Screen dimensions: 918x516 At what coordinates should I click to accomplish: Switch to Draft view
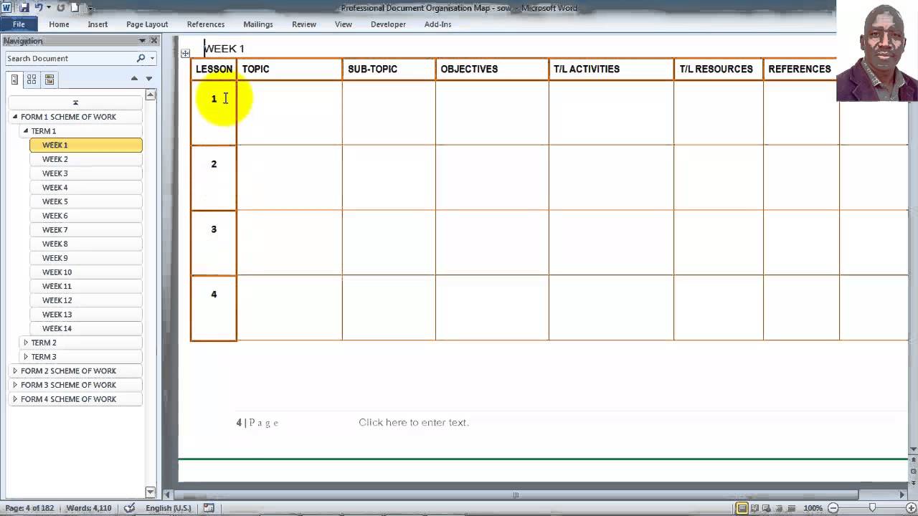click(x=793, y=508)
